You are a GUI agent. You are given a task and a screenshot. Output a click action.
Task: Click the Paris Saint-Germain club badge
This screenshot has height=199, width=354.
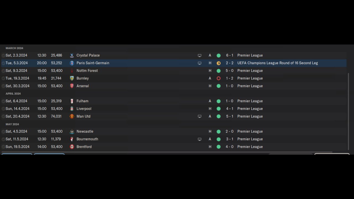(x=72, y=63)
